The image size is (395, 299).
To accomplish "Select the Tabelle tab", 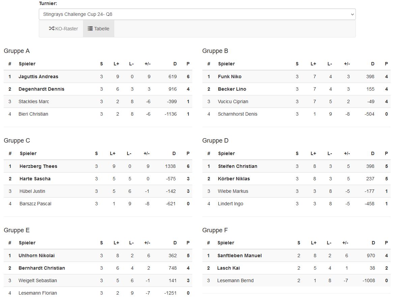I will [98, 29].
